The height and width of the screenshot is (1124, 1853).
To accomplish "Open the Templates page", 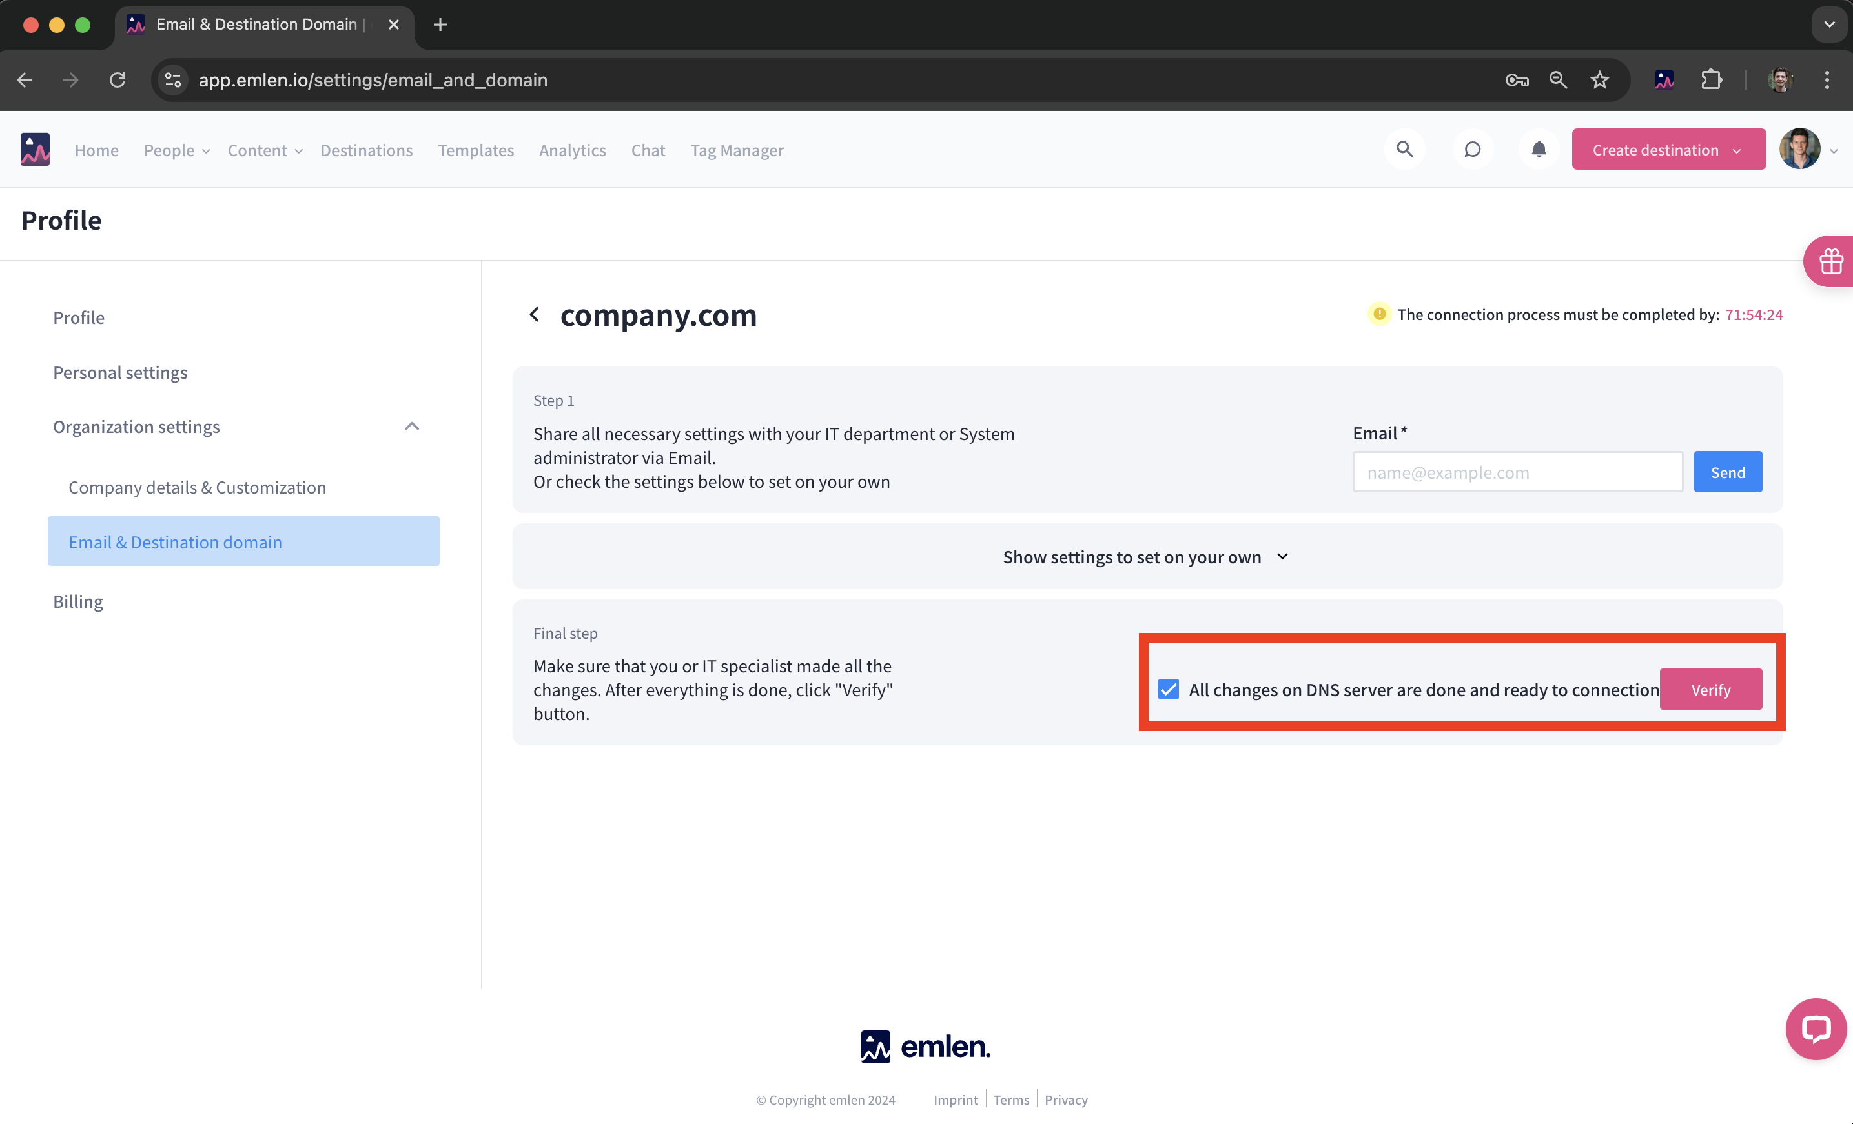I will [475, 150].
